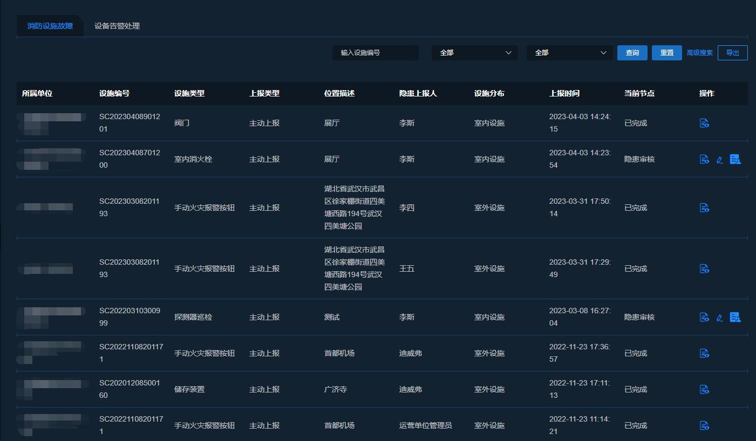
Task: Click the 储存装置 facility type cell
Action: (x=189, y=389)
